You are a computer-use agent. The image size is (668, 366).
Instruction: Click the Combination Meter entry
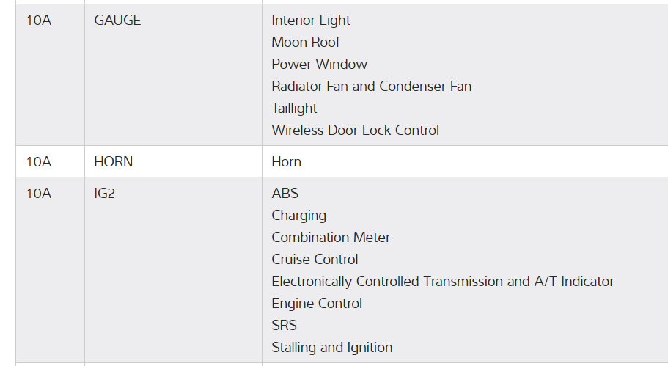[x=331, y=238]
